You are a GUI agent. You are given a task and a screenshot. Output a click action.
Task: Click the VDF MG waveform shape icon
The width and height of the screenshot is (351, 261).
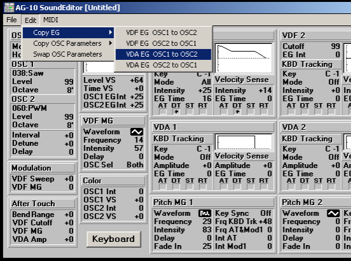(x=136, y=132)
